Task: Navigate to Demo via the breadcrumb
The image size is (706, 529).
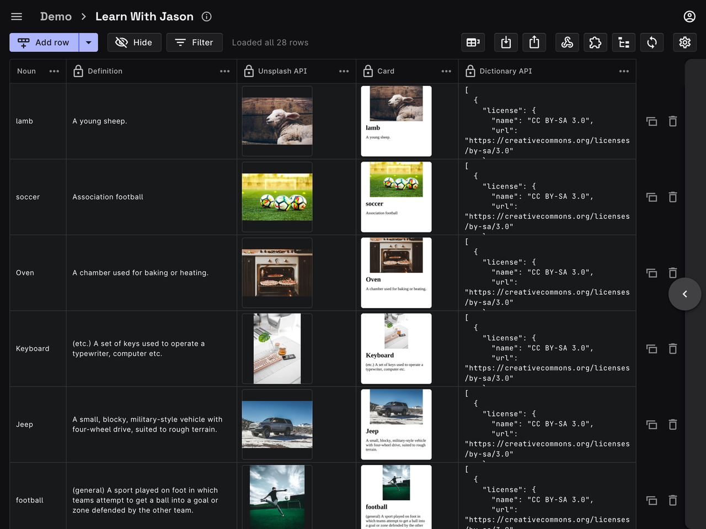Action: pos(56,16)
